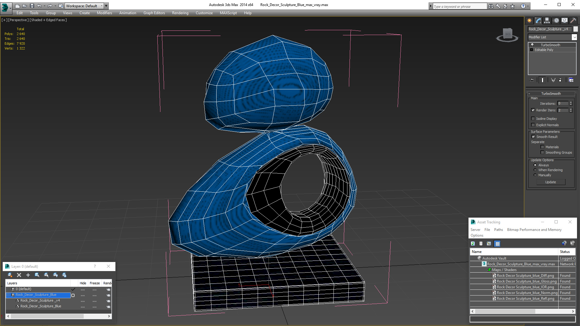Switch to the Modify panel tab
This screenshot has height=326, width=580.
[x=538, y=21]
